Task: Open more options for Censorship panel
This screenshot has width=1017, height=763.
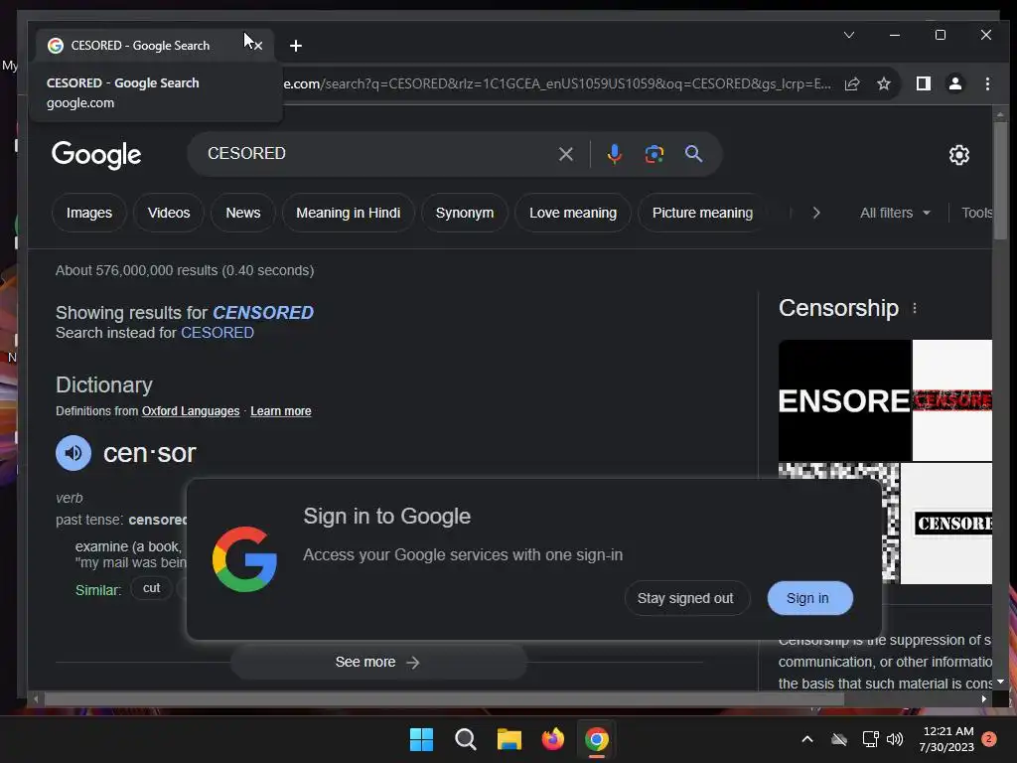Action: (x=915, y=308)
